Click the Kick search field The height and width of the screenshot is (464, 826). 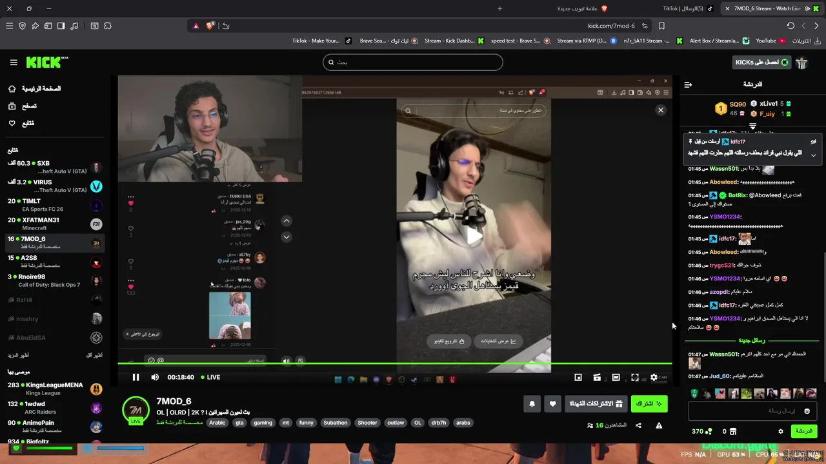tap(413, 63)
